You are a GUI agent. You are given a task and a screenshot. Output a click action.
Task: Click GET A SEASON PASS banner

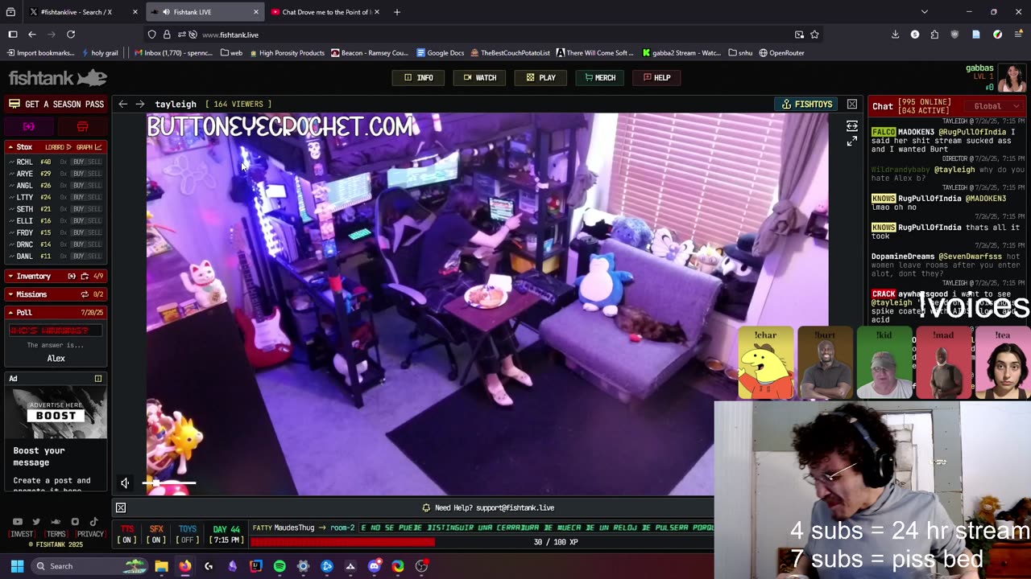coord(56,104)
